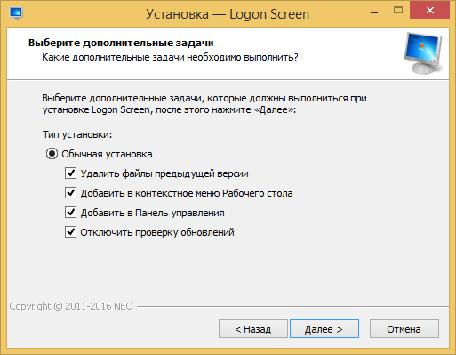Close the setup window
456x355 pixels.
429,11
